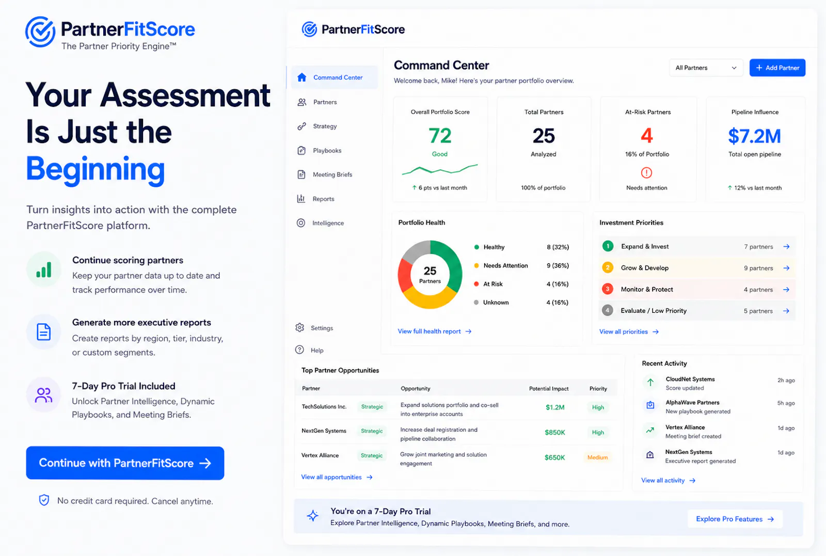
Task: Click the Command Center home icon
Action: [x=302, y=77]
